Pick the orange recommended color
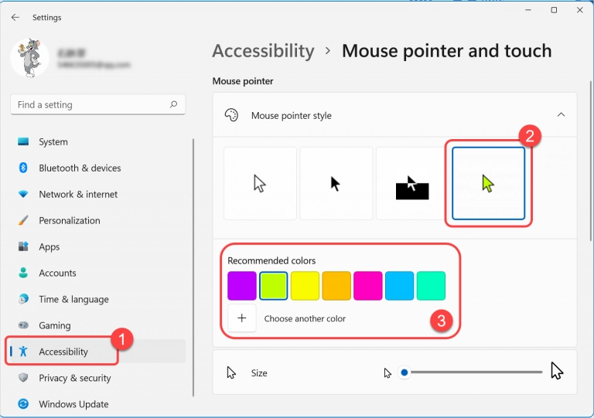The width and height of the screenshot is (594, 418). pos(336,286)
